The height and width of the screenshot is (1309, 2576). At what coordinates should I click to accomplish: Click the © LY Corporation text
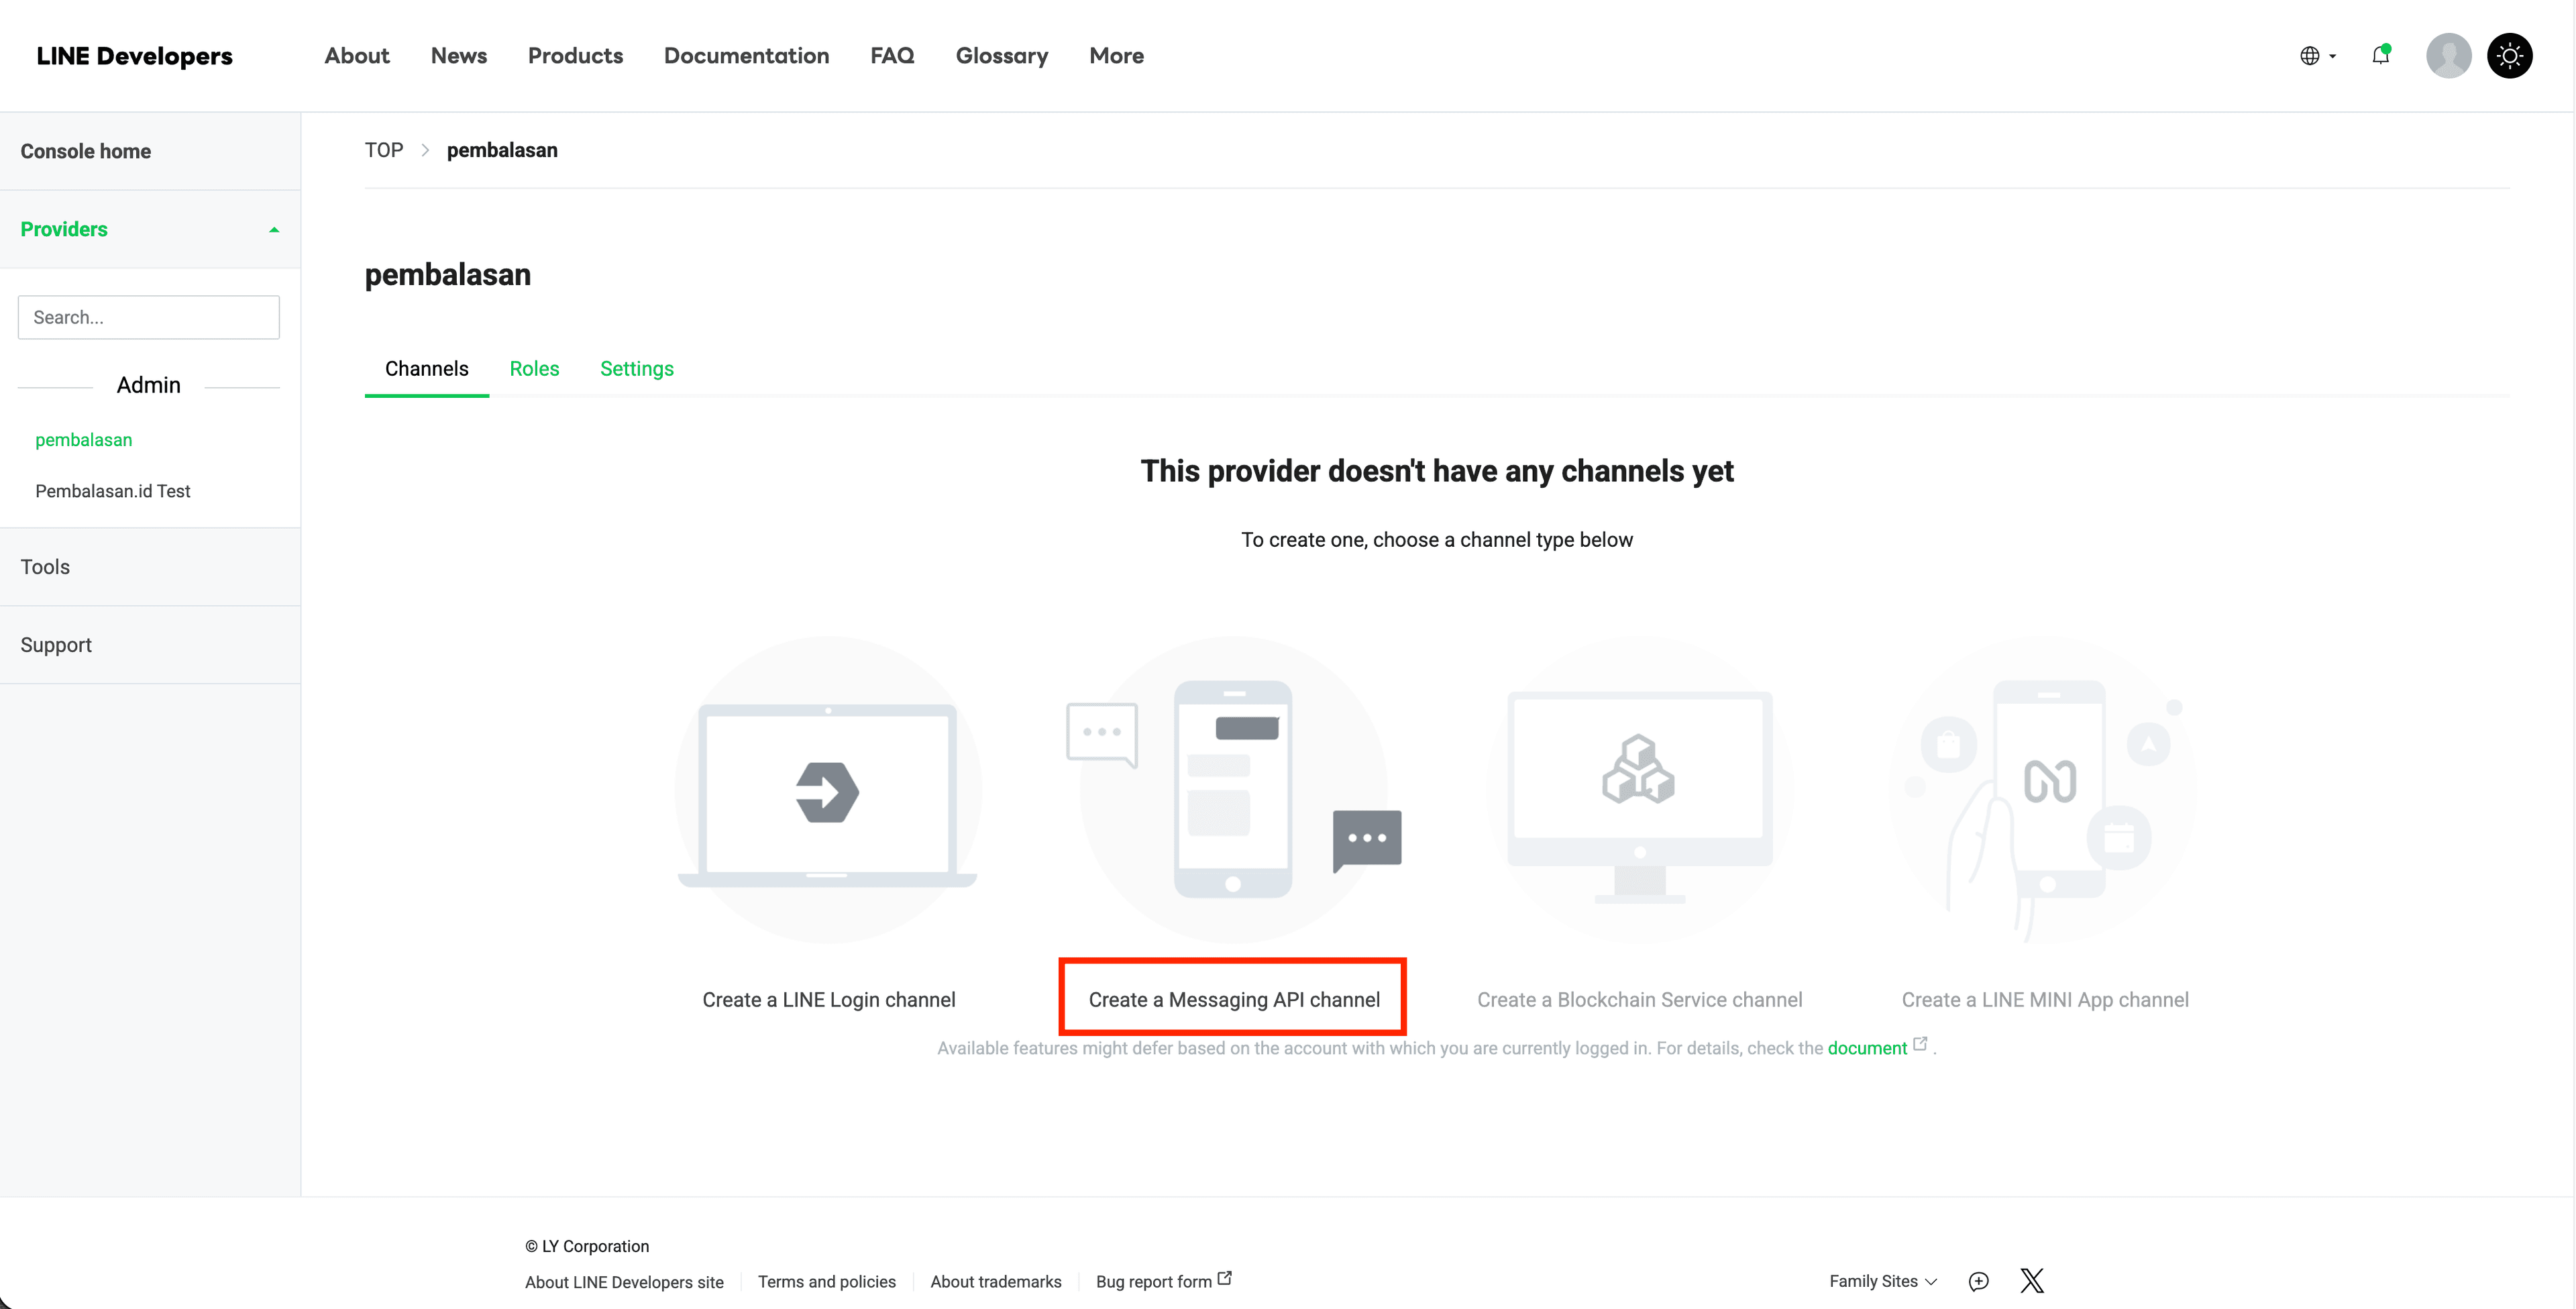(587, 1246)
